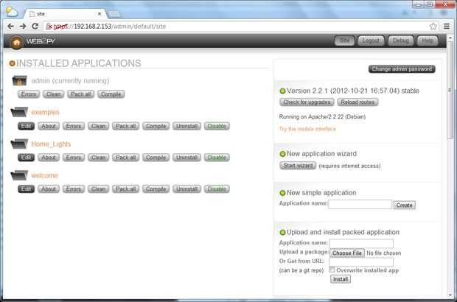Click the examples application folder icon
The width and height of the screenshot is (457, 302).
(x=19, y=112)
